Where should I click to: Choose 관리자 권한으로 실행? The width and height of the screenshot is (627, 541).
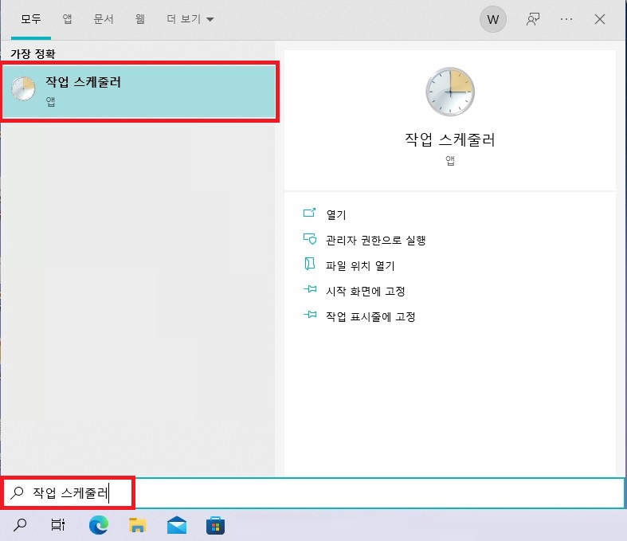click(x=375, y=241)
